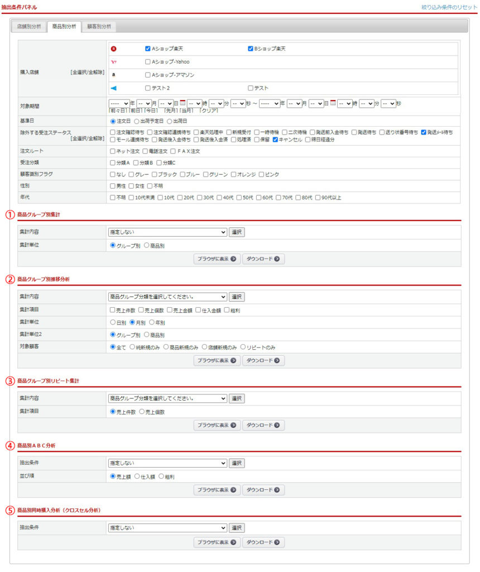Click ダウンロード in 商品別ABC分析 section
Screen dimensions: 480x572
click(x=263, y=490)
